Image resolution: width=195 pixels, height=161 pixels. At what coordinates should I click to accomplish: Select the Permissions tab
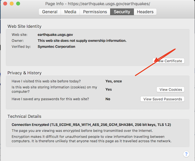95,12
